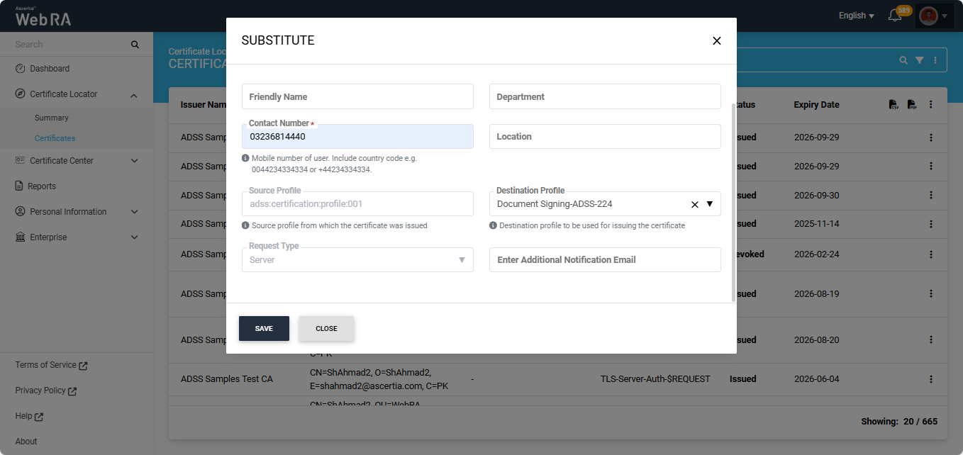Open the Dashboard menu item
The image size is (963, 455).
pos(50,69)
